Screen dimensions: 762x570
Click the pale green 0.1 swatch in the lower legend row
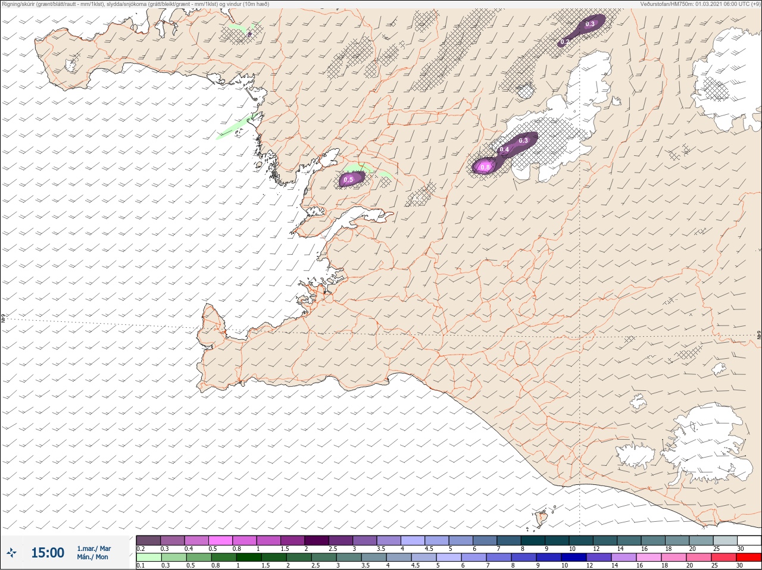coord(148,558)
